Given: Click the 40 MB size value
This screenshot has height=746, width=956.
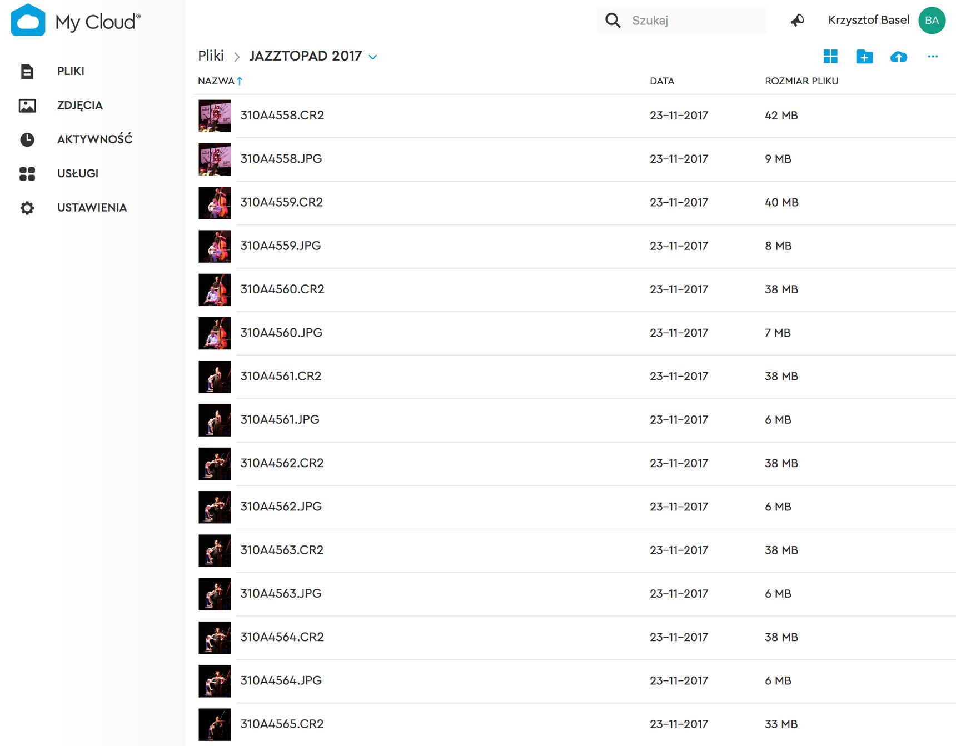Looking at the screenshot, I should [x=781, y=202].
